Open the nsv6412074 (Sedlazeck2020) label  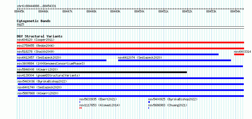140,58
